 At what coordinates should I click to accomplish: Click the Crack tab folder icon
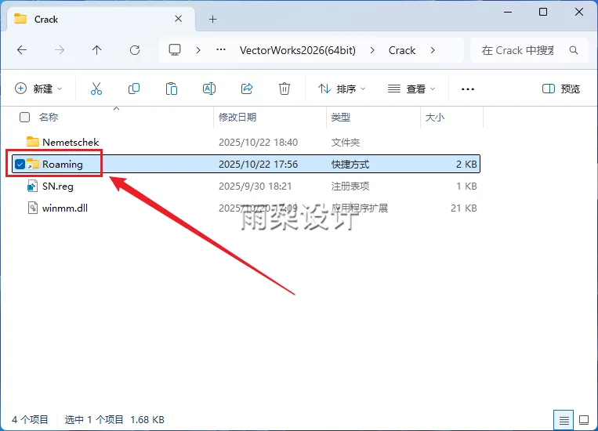point(20,18)
